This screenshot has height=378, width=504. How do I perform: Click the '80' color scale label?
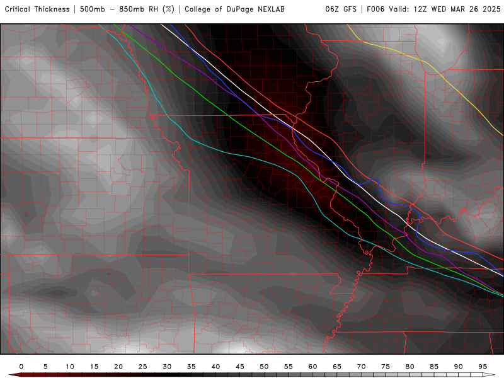(410, 367)
